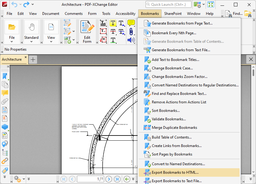The height and width of the screenshot is (184, 256).
Task: Activate the Standard hand tool
Action: [32, 32]
